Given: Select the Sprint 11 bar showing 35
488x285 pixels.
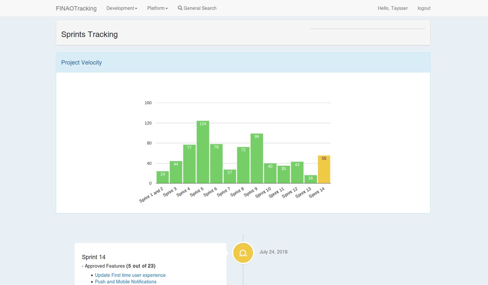Looking at the screenshot, I should pyautogui.click(x=284, y=174).
